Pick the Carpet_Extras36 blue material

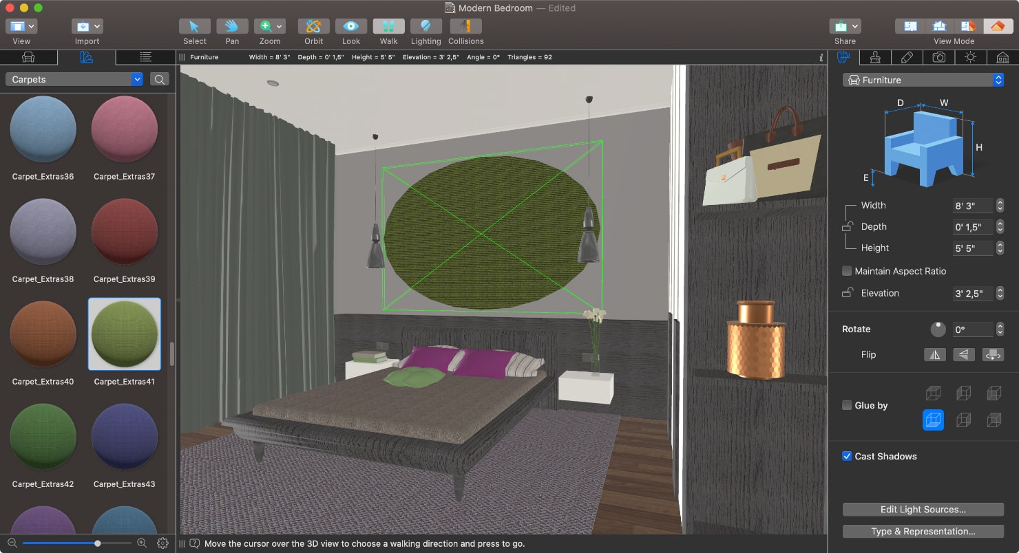(43, 129)
